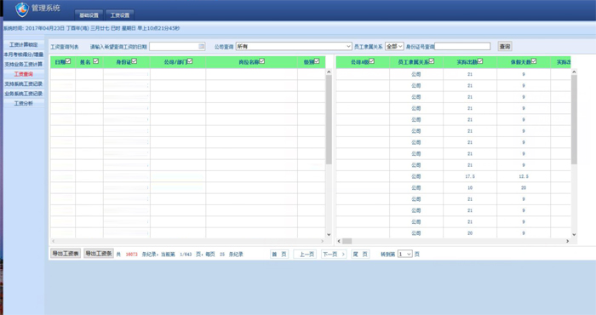Click right table horizontal scroll-left arrow

(339, 241)
